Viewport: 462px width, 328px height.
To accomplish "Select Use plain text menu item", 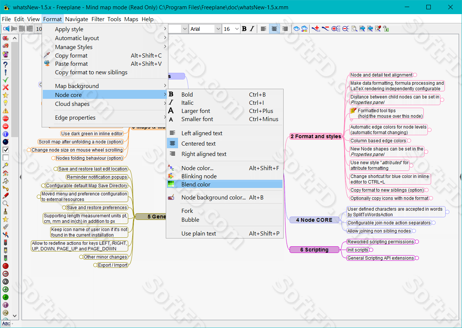I will point(224,233).
